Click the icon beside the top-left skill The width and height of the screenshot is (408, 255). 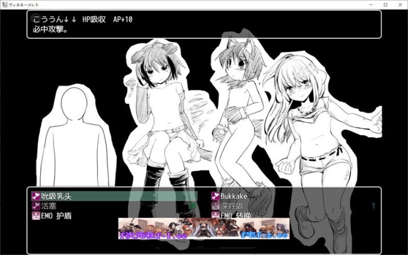[x=36, y=197]
